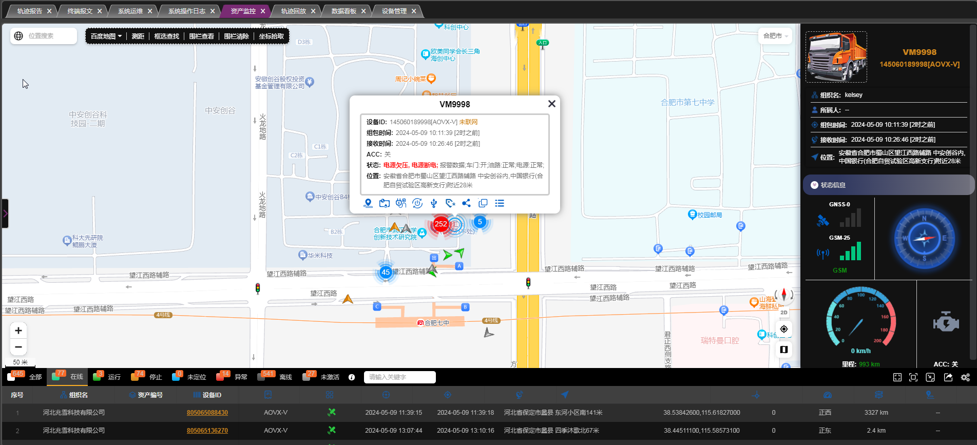977x445 pixels.
Task: Open the 合肥市 city selector dropdown
Action: (775, 36)
